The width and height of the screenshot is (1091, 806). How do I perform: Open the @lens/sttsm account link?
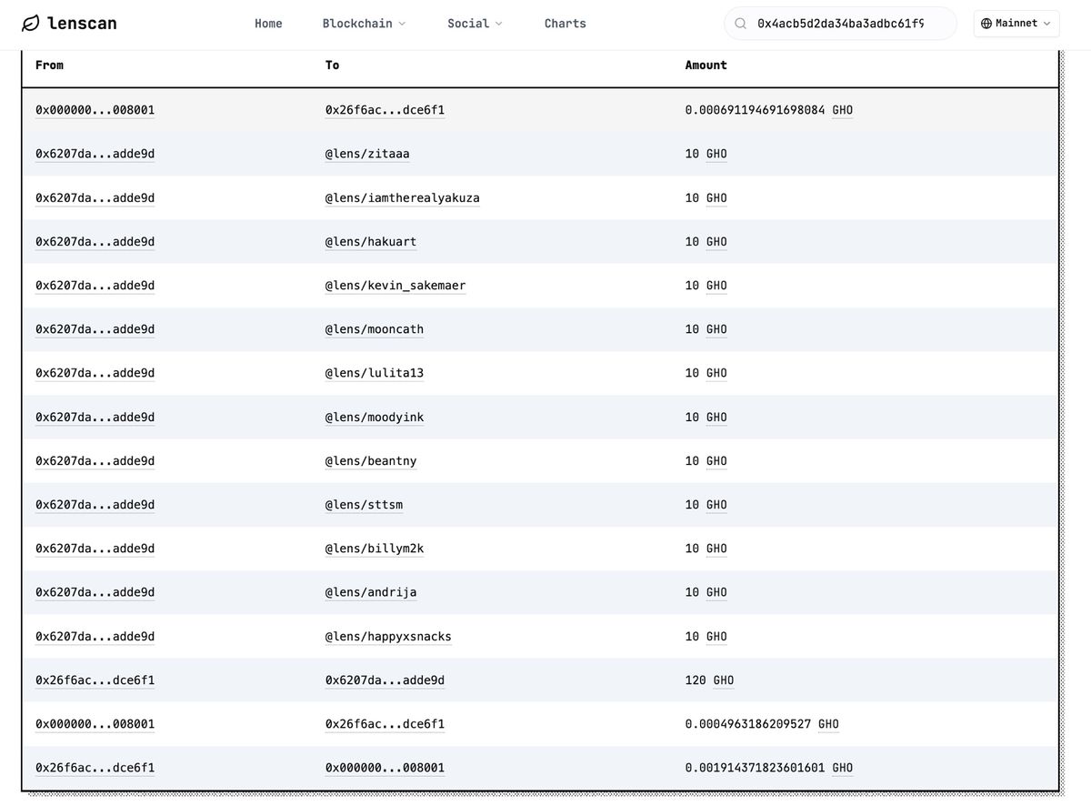[x=364, y=504]
